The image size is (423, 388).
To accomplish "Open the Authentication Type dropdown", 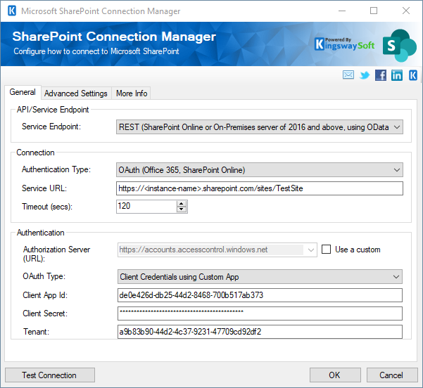I will (260, 170).
